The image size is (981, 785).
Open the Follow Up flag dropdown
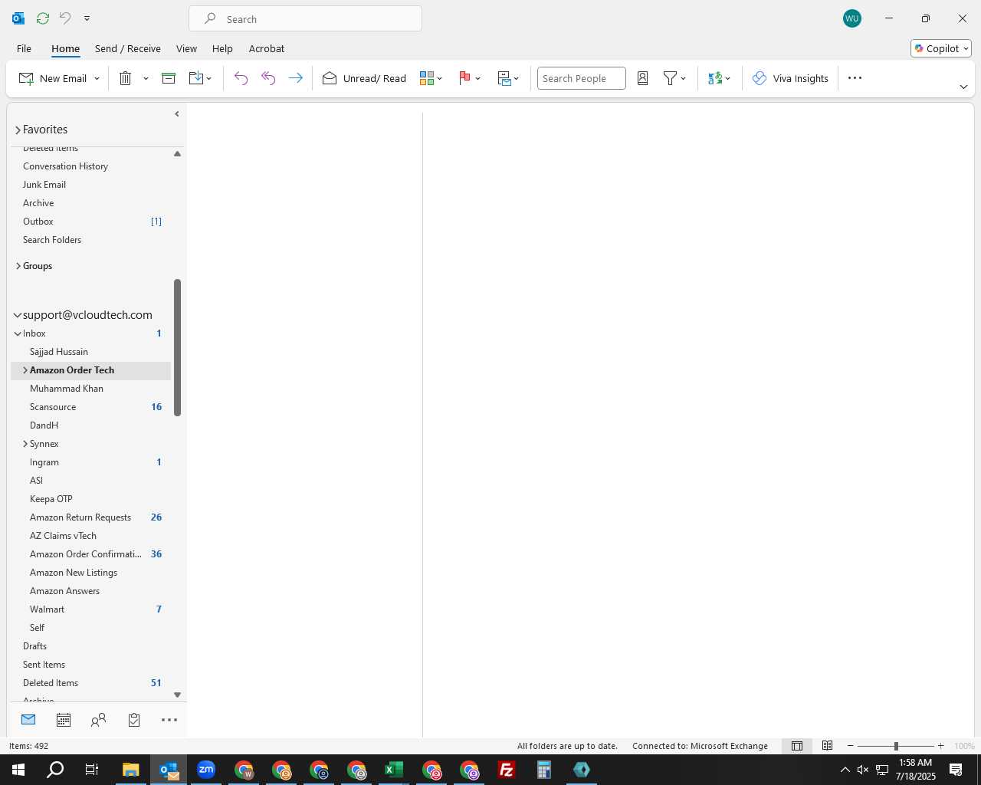(470, 78)
